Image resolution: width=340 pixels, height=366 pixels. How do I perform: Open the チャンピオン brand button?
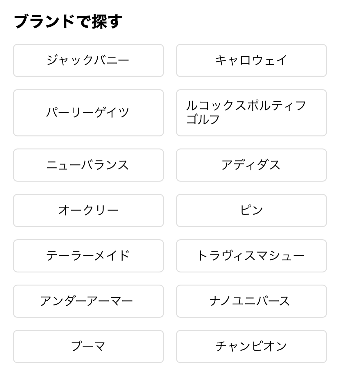[x=251, y=346]
